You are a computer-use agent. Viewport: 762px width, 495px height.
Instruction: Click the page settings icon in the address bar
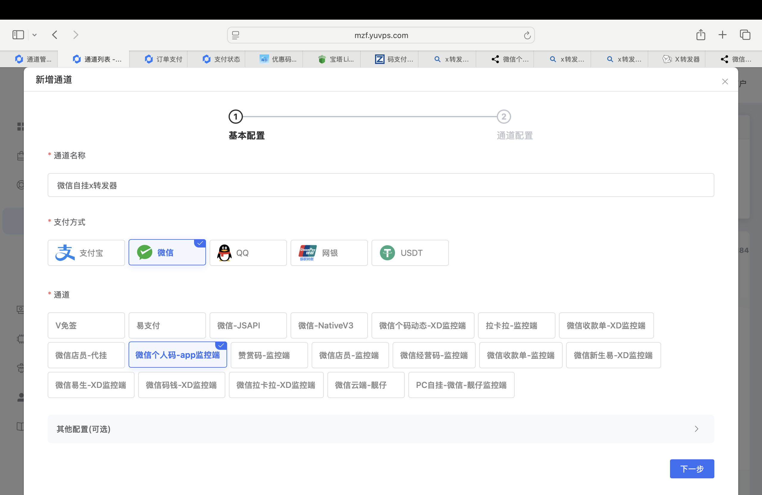coord(236,35)
